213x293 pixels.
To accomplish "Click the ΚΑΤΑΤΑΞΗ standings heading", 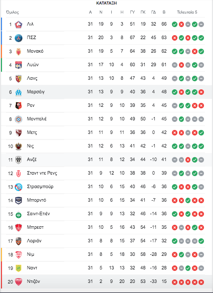I will [x=106, y=3].
